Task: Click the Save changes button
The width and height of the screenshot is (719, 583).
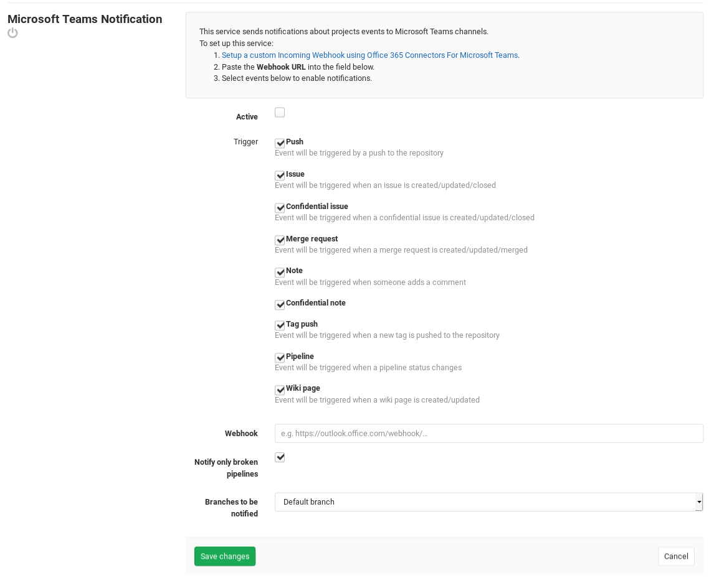Action: tap(224, 556)
